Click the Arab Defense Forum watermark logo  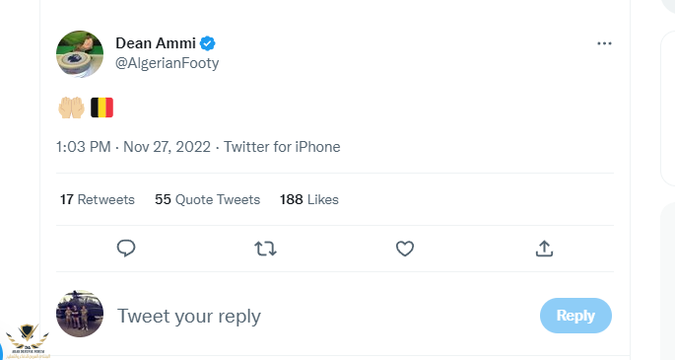click(x=28, y=341)
